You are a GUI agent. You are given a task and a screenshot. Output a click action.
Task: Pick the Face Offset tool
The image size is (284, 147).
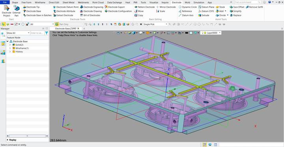click(x=237, y=7)
